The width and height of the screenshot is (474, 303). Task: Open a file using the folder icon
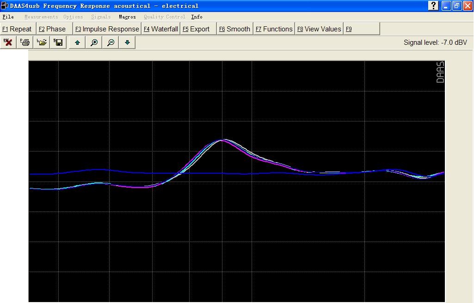pos(42,42)
